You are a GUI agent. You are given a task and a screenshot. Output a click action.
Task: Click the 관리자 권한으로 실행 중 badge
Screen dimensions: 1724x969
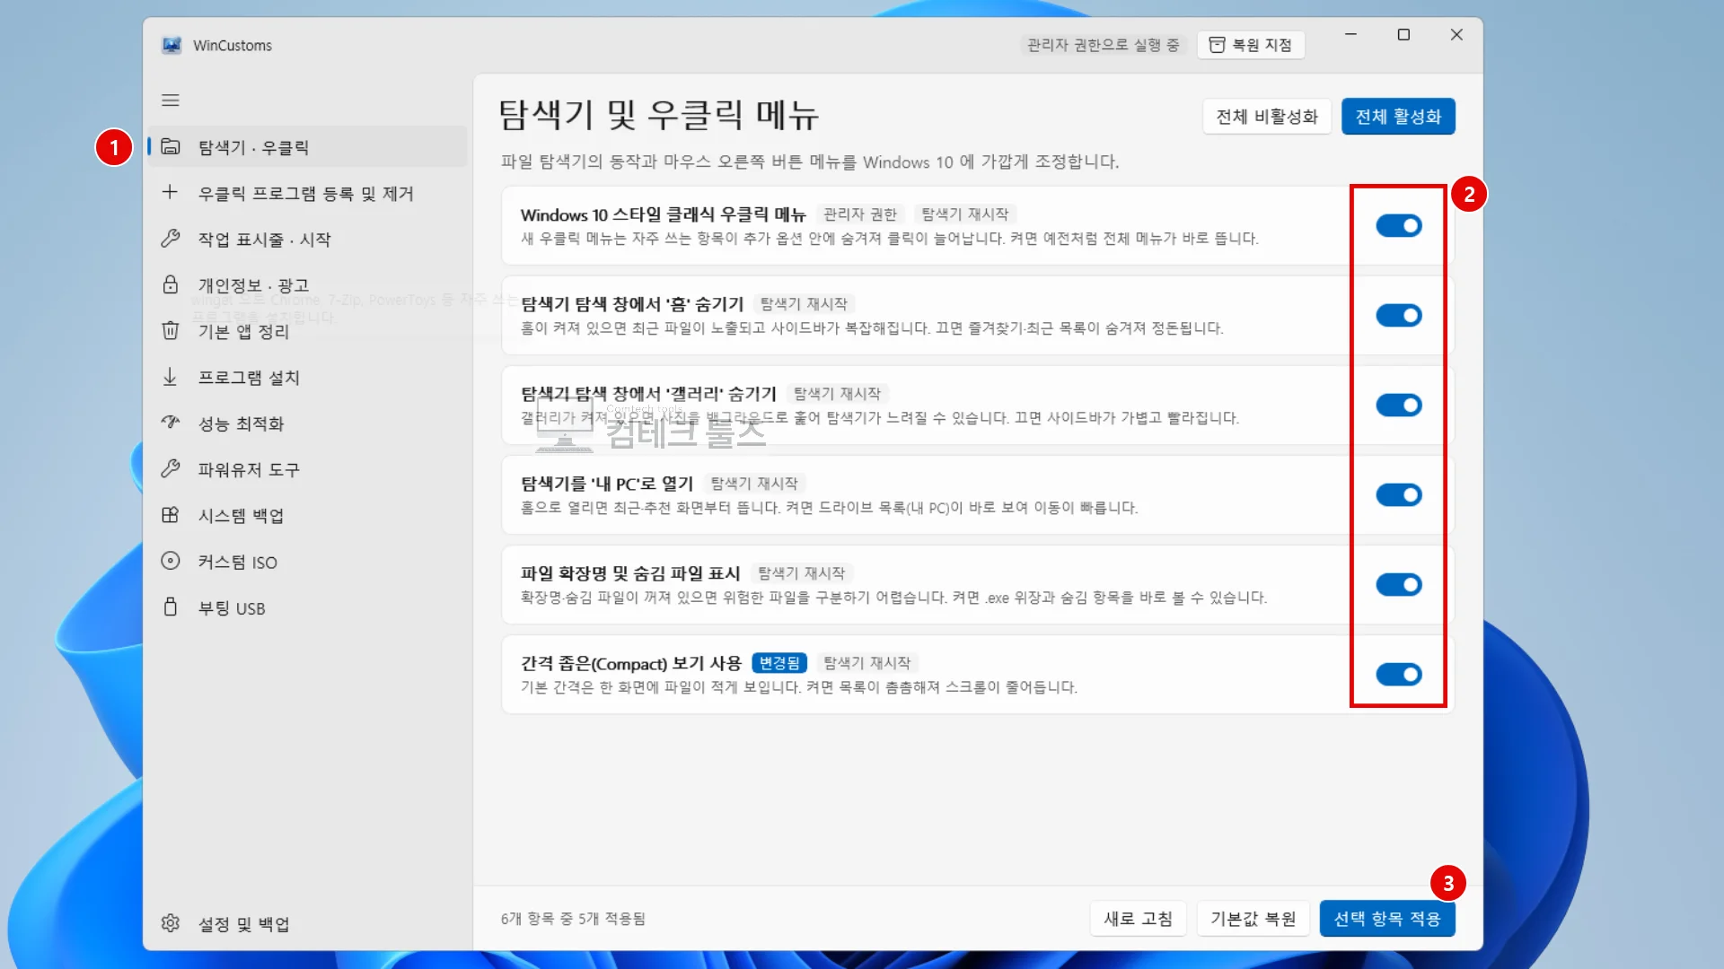click(x=1104, y=45)
